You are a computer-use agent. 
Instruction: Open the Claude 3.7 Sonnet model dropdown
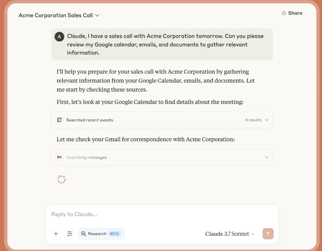[230, 234]
